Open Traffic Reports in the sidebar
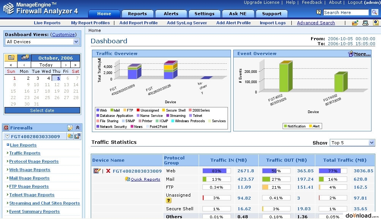Screen dimensions: 381x219 (25, 153)
